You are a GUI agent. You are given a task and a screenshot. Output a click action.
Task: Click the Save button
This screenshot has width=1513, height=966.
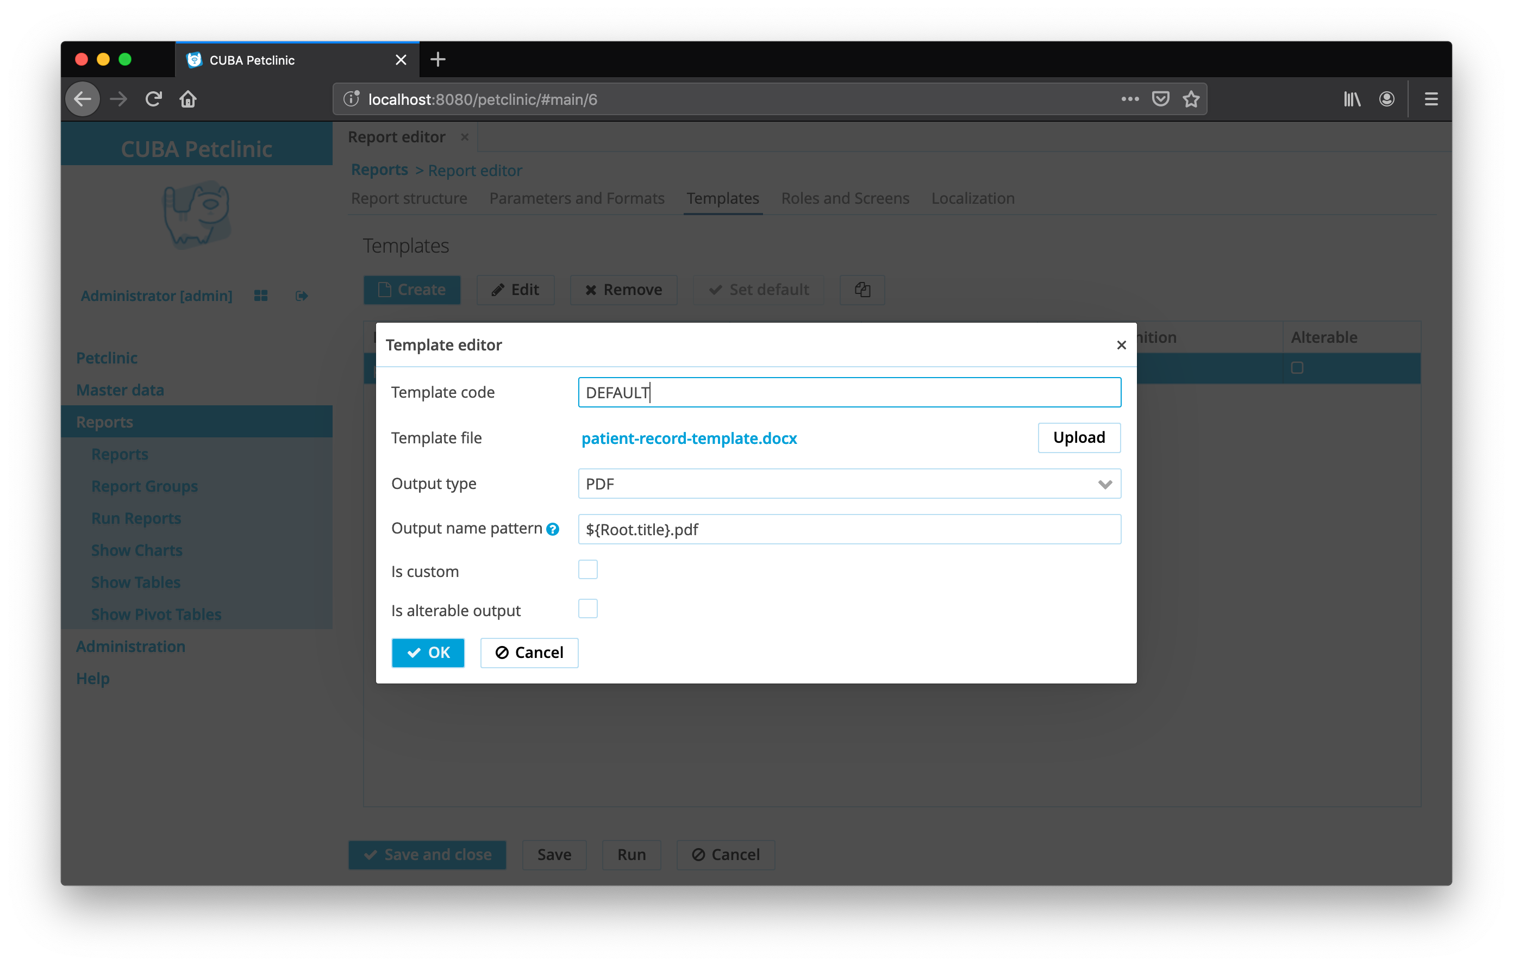554,855
